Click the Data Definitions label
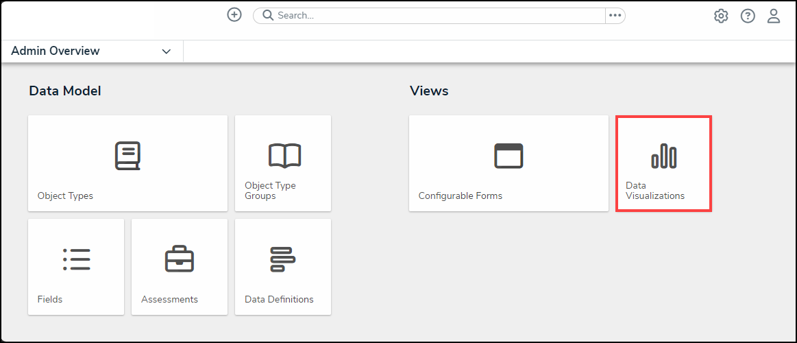This screenshot has width=797, height=343. click(279, 299)
